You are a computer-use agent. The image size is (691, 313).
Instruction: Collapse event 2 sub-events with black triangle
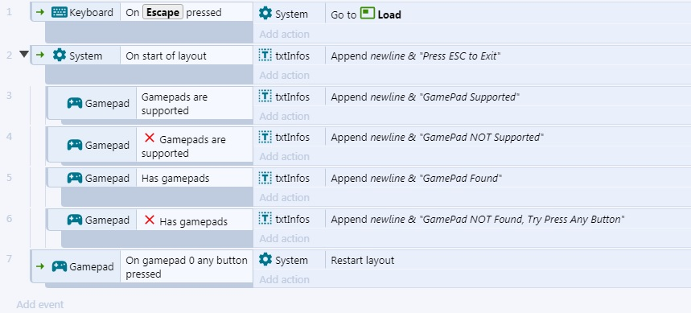point(24,54)
